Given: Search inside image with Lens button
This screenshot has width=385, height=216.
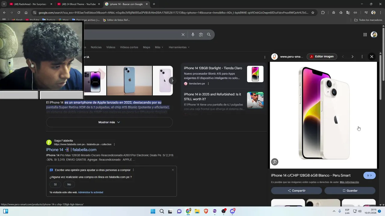Looking at the screenshot, I should [275, 162].
